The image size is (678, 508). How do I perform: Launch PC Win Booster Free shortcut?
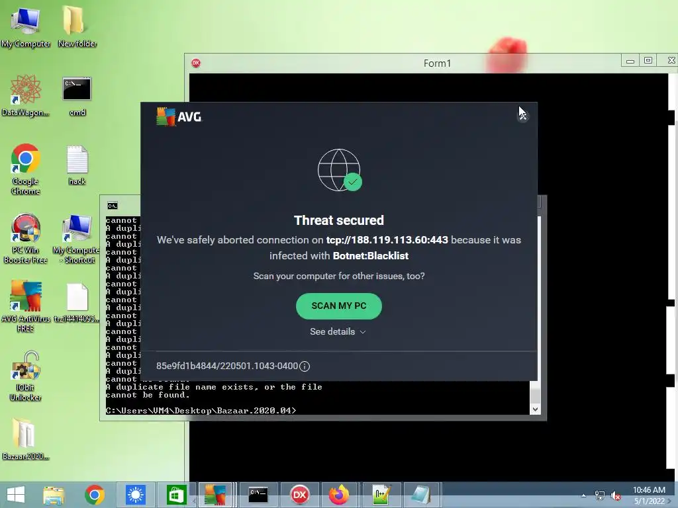[x=26, y=238]
